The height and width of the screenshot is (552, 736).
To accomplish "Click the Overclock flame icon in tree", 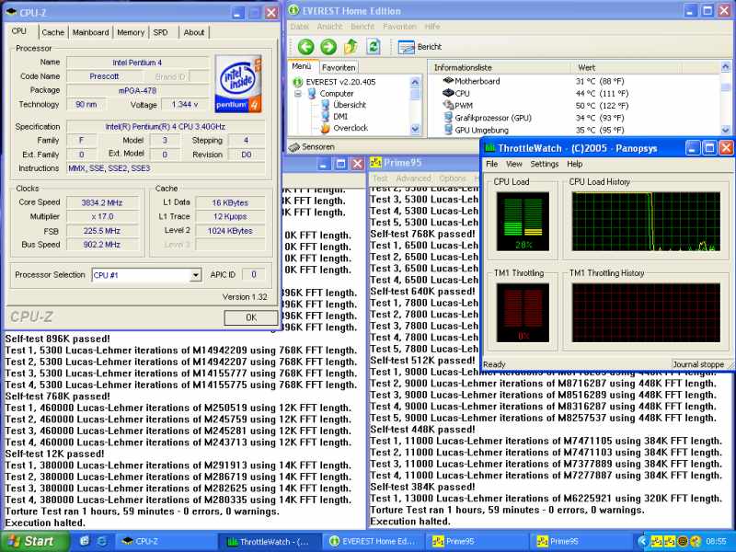I will [326, 128].
